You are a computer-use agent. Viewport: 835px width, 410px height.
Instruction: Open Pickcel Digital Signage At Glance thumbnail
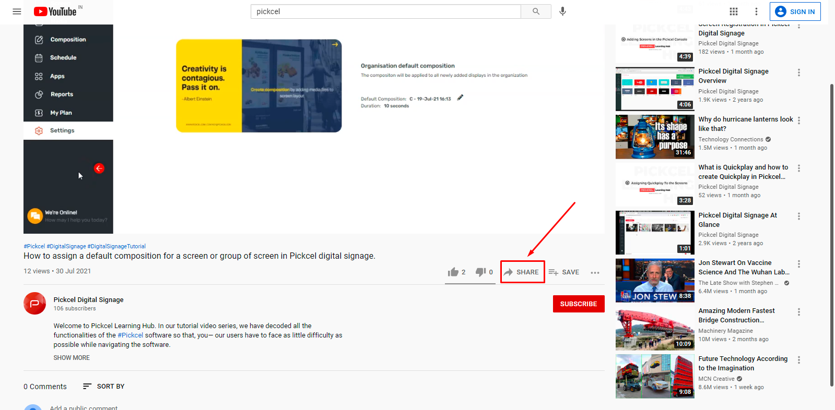(655, 233)
